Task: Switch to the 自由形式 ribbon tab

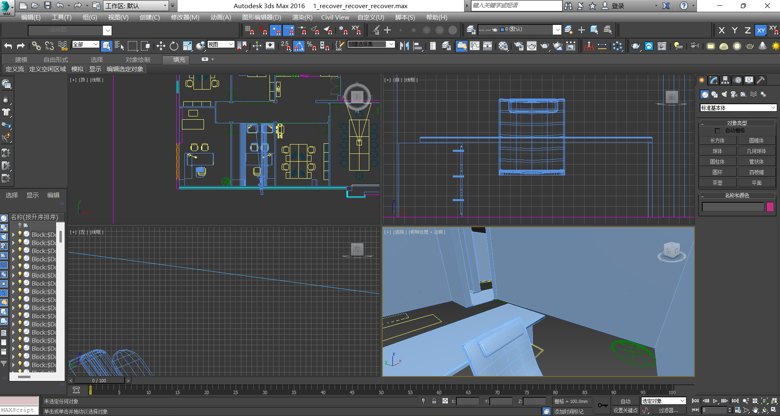Action: (x=56, y=60)
